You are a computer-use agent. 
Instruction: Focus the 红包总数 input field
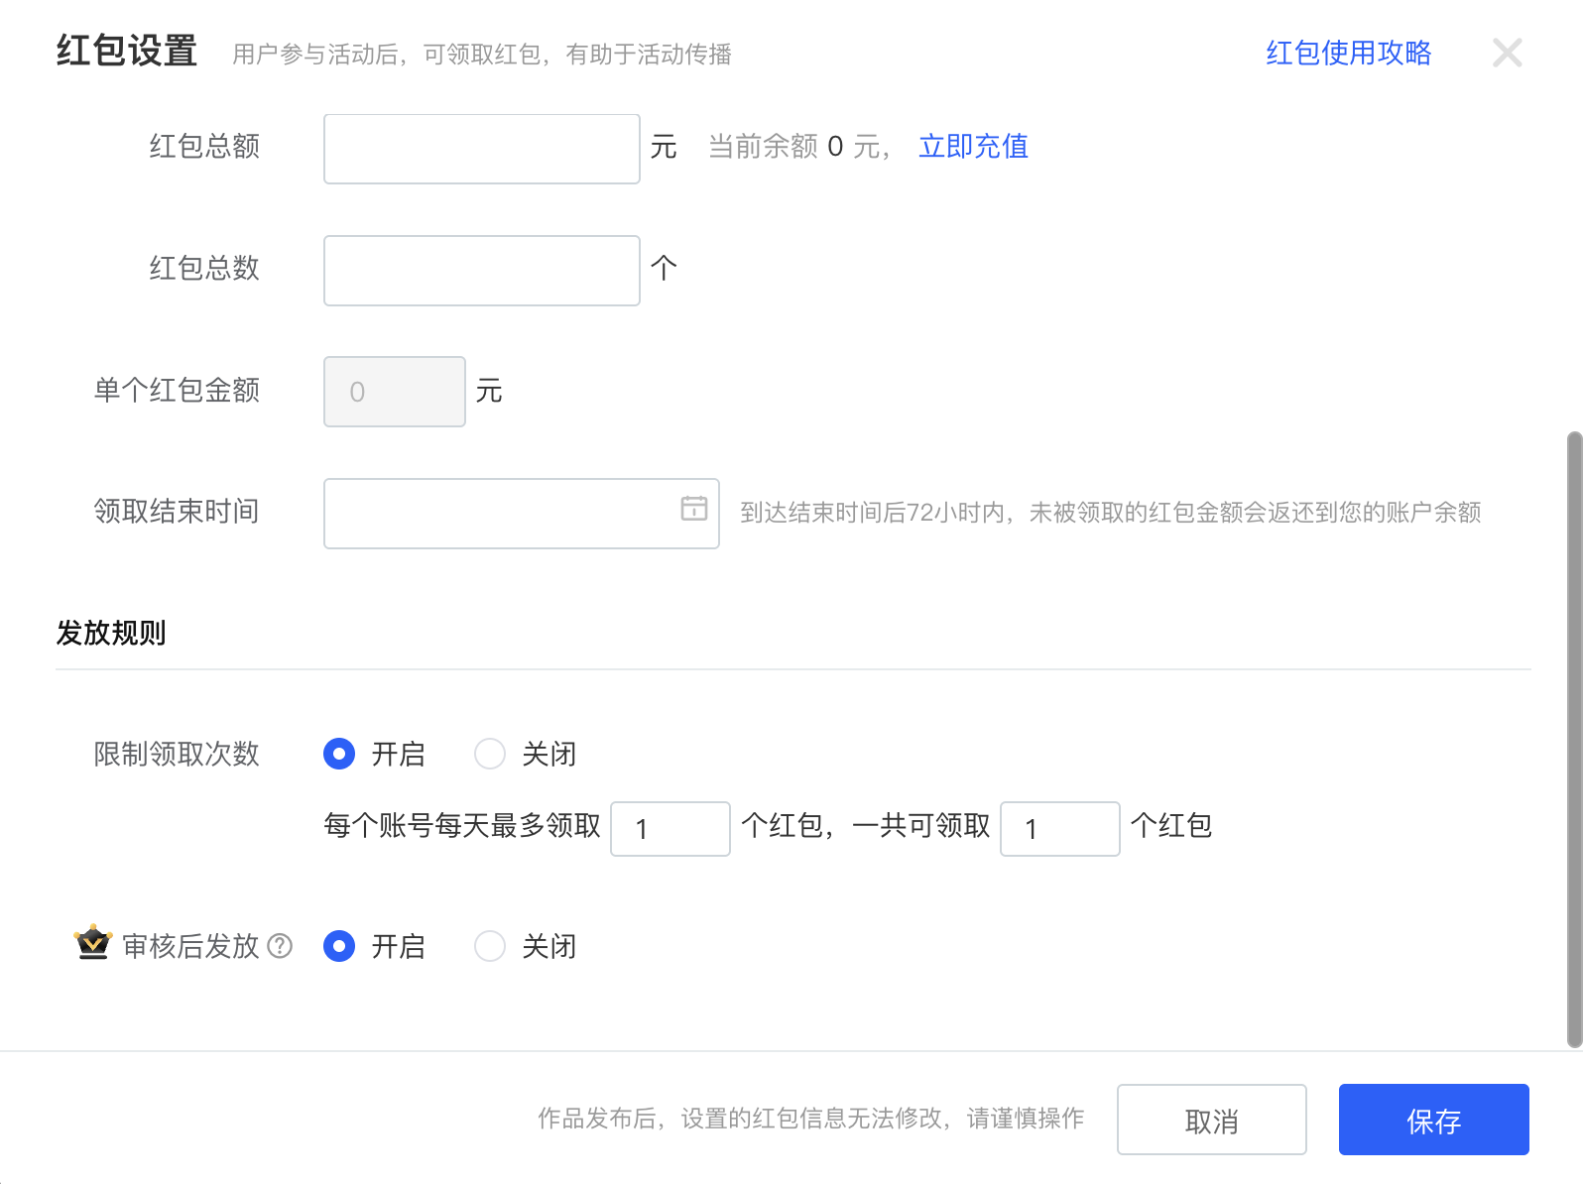481,271
